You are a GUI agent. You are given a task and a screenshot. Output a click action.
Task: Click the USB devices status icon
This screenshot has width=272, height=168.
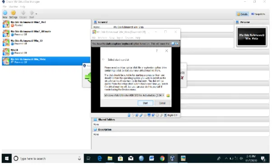point(141,115)
